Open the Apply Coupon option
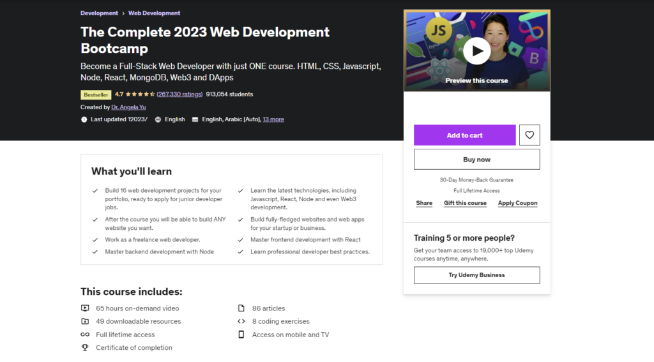Screen dimensions: 654x362 517,203
